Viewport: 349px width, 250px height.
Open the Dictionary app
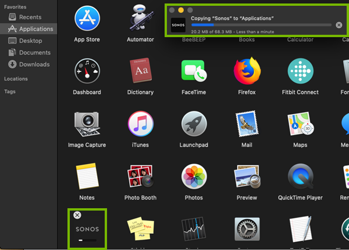140,71
